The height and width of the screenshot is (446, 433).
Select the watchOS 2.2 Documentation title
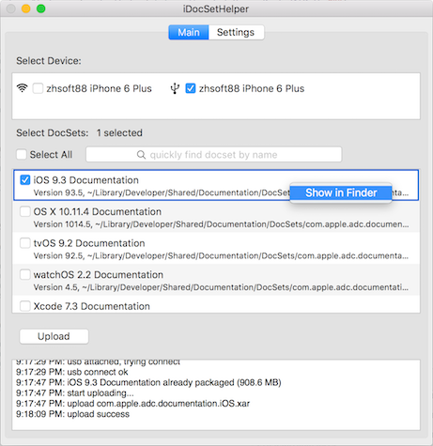[99, 275]
